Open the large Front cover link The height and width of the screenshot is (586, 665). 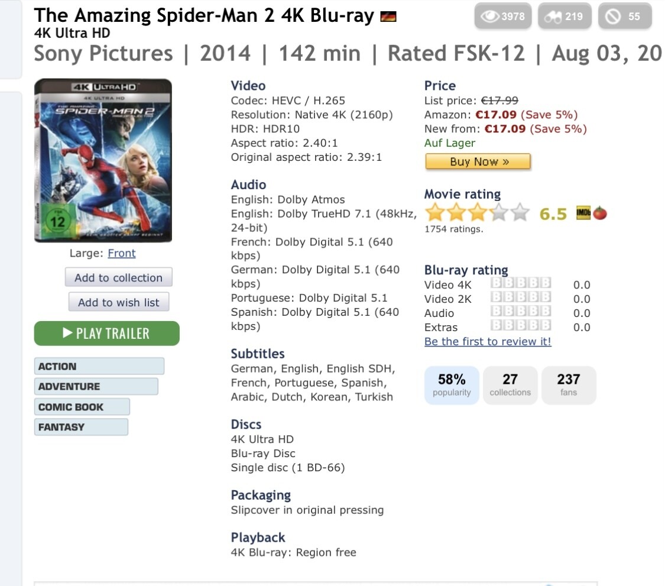point(121,253)
